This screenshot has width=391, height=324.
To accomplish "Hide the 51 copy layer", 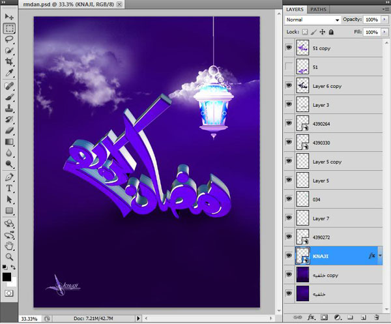I will point(289,48).
